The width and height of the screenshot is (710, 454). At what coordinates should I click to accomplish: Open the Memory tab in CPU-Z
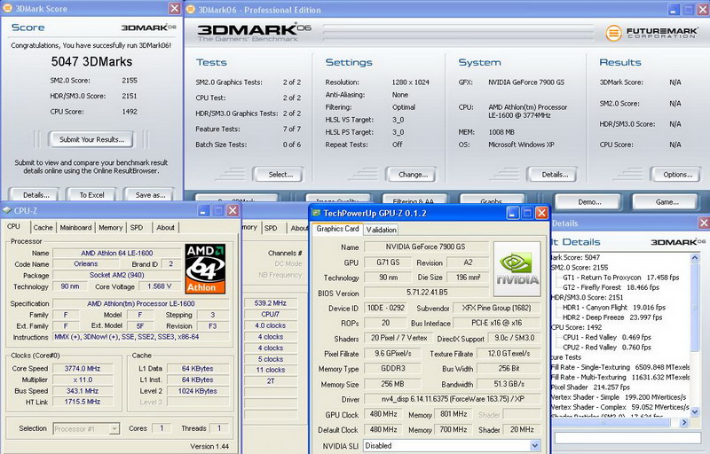point(110,228)
